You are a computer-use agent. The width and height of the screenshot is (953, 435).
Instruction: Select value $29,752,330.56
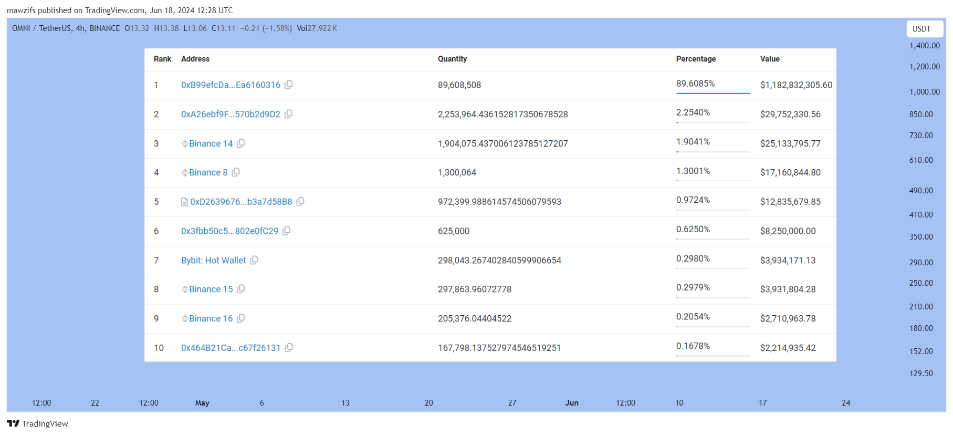(x=790, y=114)
